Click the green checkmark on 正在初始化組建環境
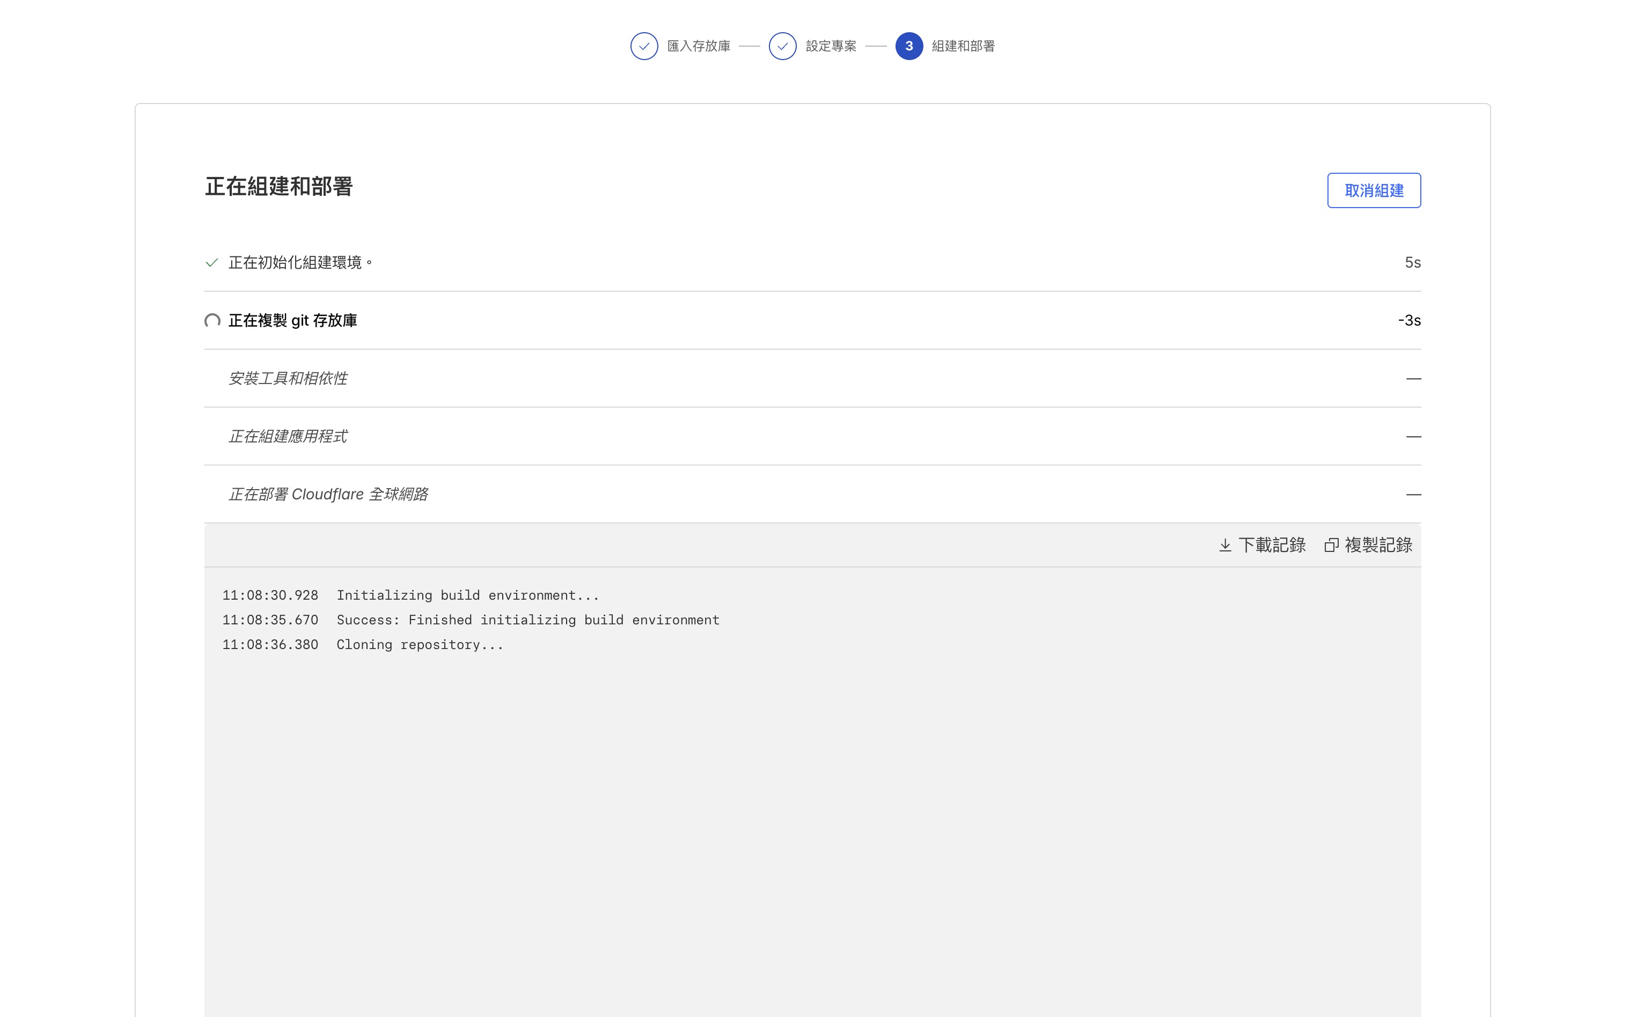The width and height of the screenshot is (1629, 1017). [x=212, y=262]
